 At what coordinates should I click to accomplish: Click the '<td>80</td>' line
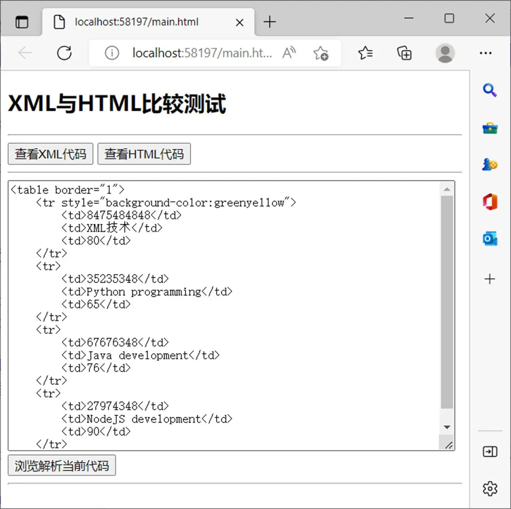96,241
